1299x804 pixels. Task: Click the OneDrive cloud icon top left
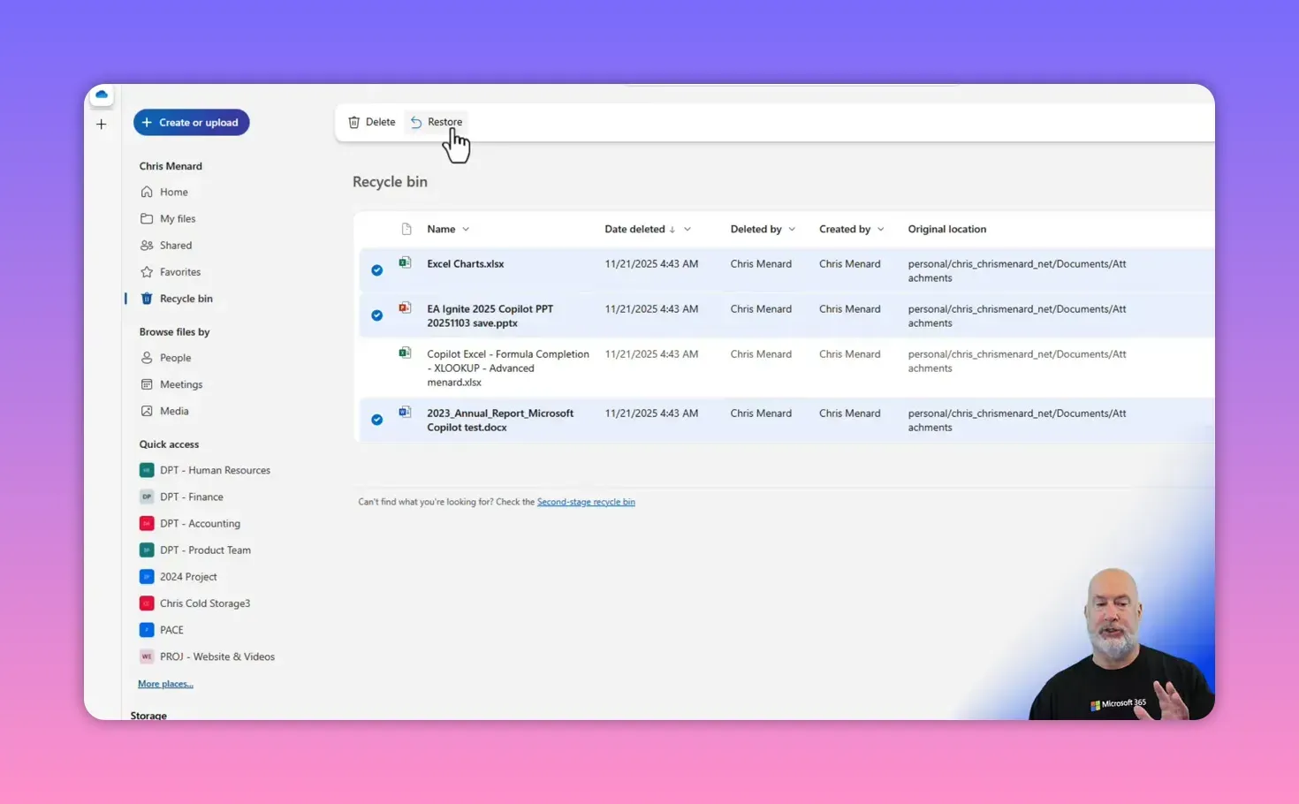point(101,95)
